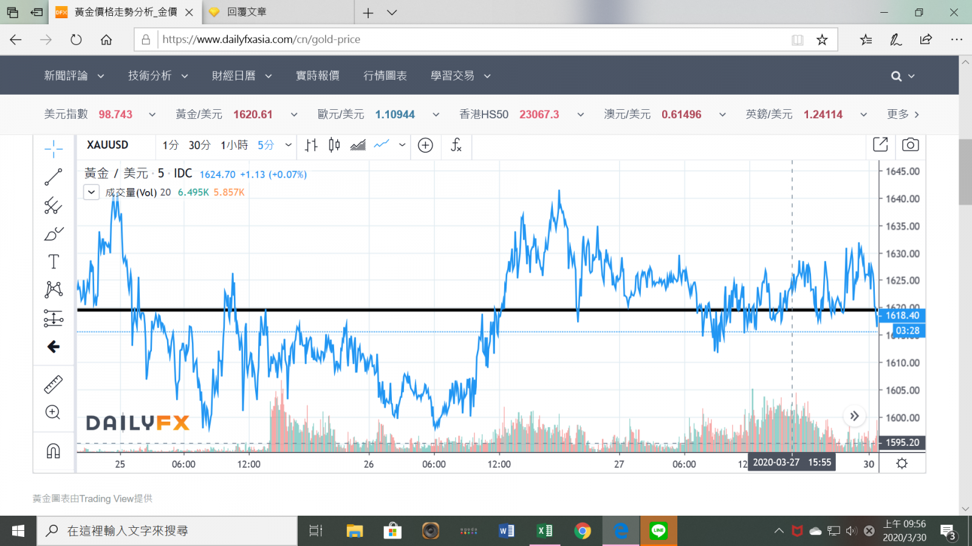The image size is (972, 546).
Task: Expand the 歐元/美元 quote dropdown
Action: point(436,115)
